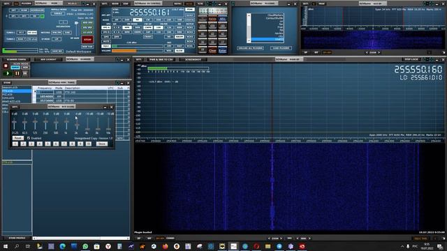This screenshot has width=447, height=251.
Task: Switch Main SP to SP+WF view
Action: [x=160, y=238]
